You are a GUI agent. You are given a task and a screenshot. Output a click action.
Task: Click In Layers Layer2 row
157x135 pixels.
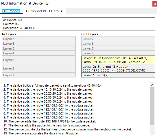click(x=39, y=68)
